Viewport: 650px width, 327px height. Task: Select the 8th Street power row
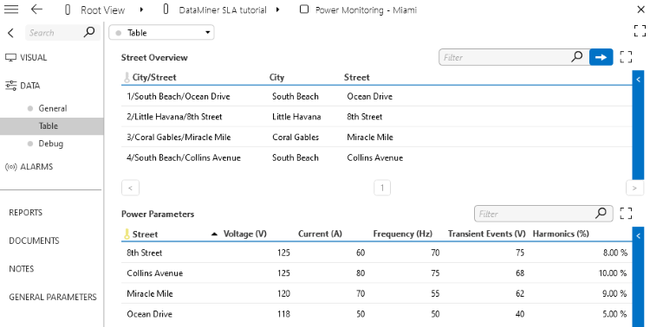click(x=376, y=253)
